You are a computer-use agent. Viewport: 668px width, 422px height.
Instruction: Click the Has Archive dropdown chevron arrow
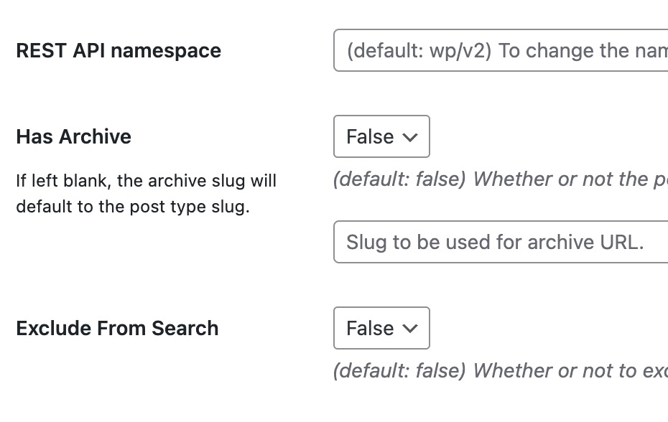coord(410,137)
